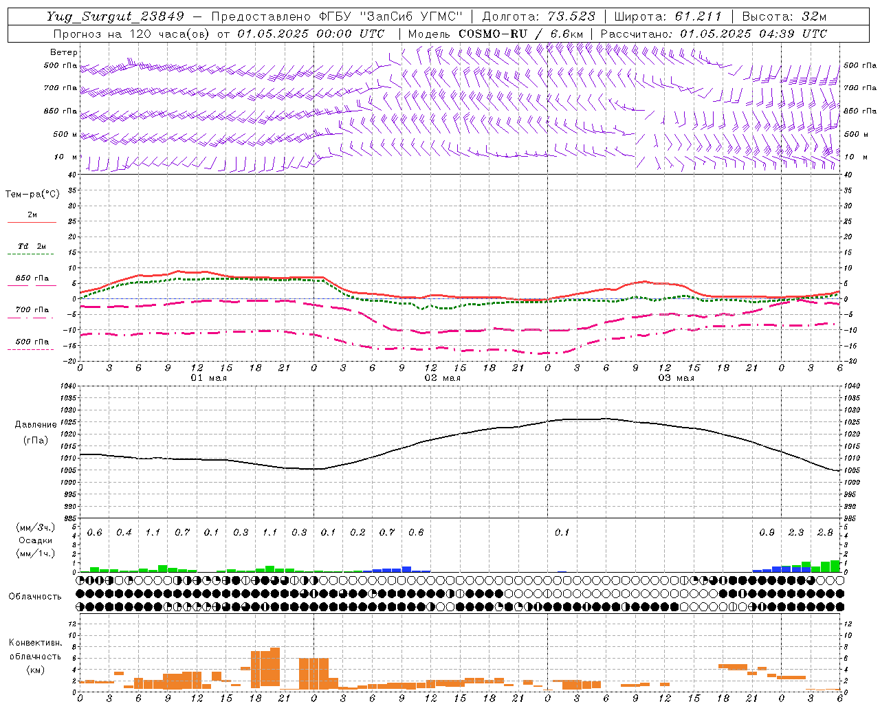Click the 02 мая date label
This screenshot has height=704, width=880.
click(x=443, y=378)
